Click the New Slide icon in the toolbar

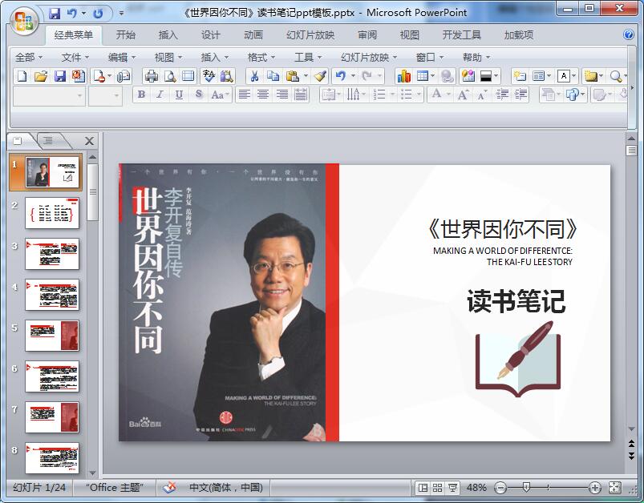click(520, 76)
